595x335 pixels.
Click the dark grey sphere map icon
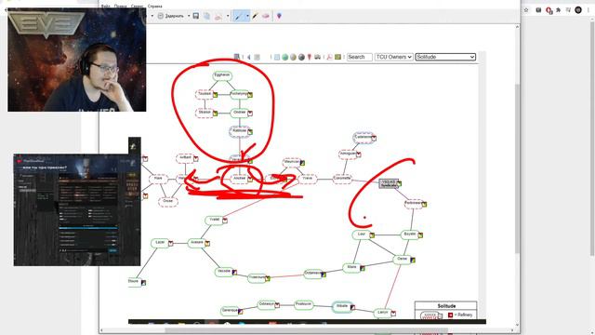301,57
